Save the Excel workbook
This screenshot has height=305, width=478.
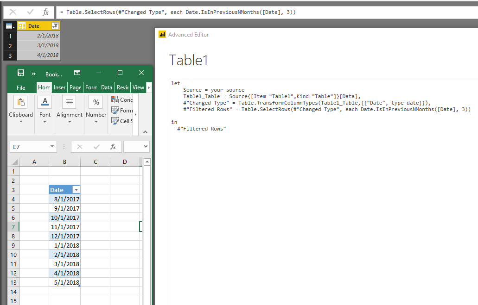pos(21,73)
